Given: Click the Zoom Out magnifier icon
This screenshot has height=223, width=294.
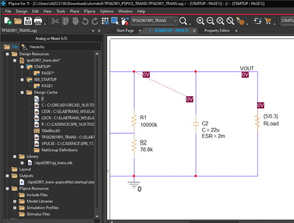Looking at the screenshot, I should 210,21.
